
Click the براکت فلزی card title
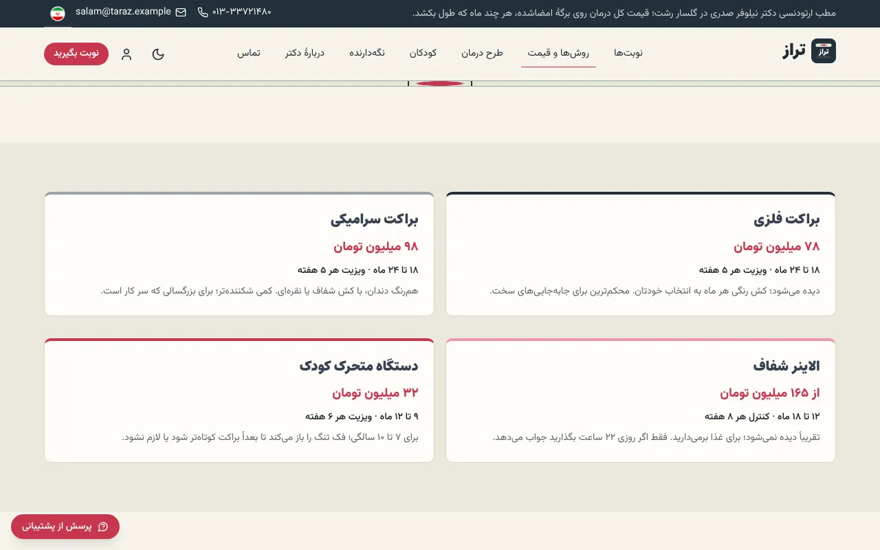click(x=786, y=220)
